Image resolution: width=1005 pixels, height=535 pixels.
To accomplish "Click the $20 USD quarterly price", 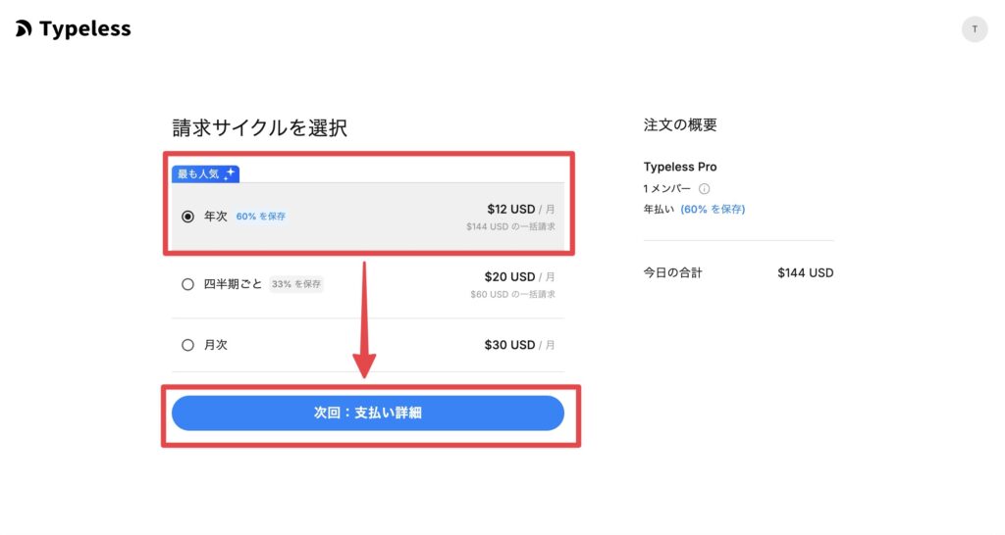I will coord(509,277).
